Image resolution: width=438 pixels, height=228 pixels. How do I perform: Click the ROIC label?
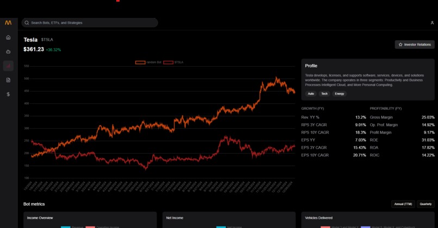pos(374,155)
